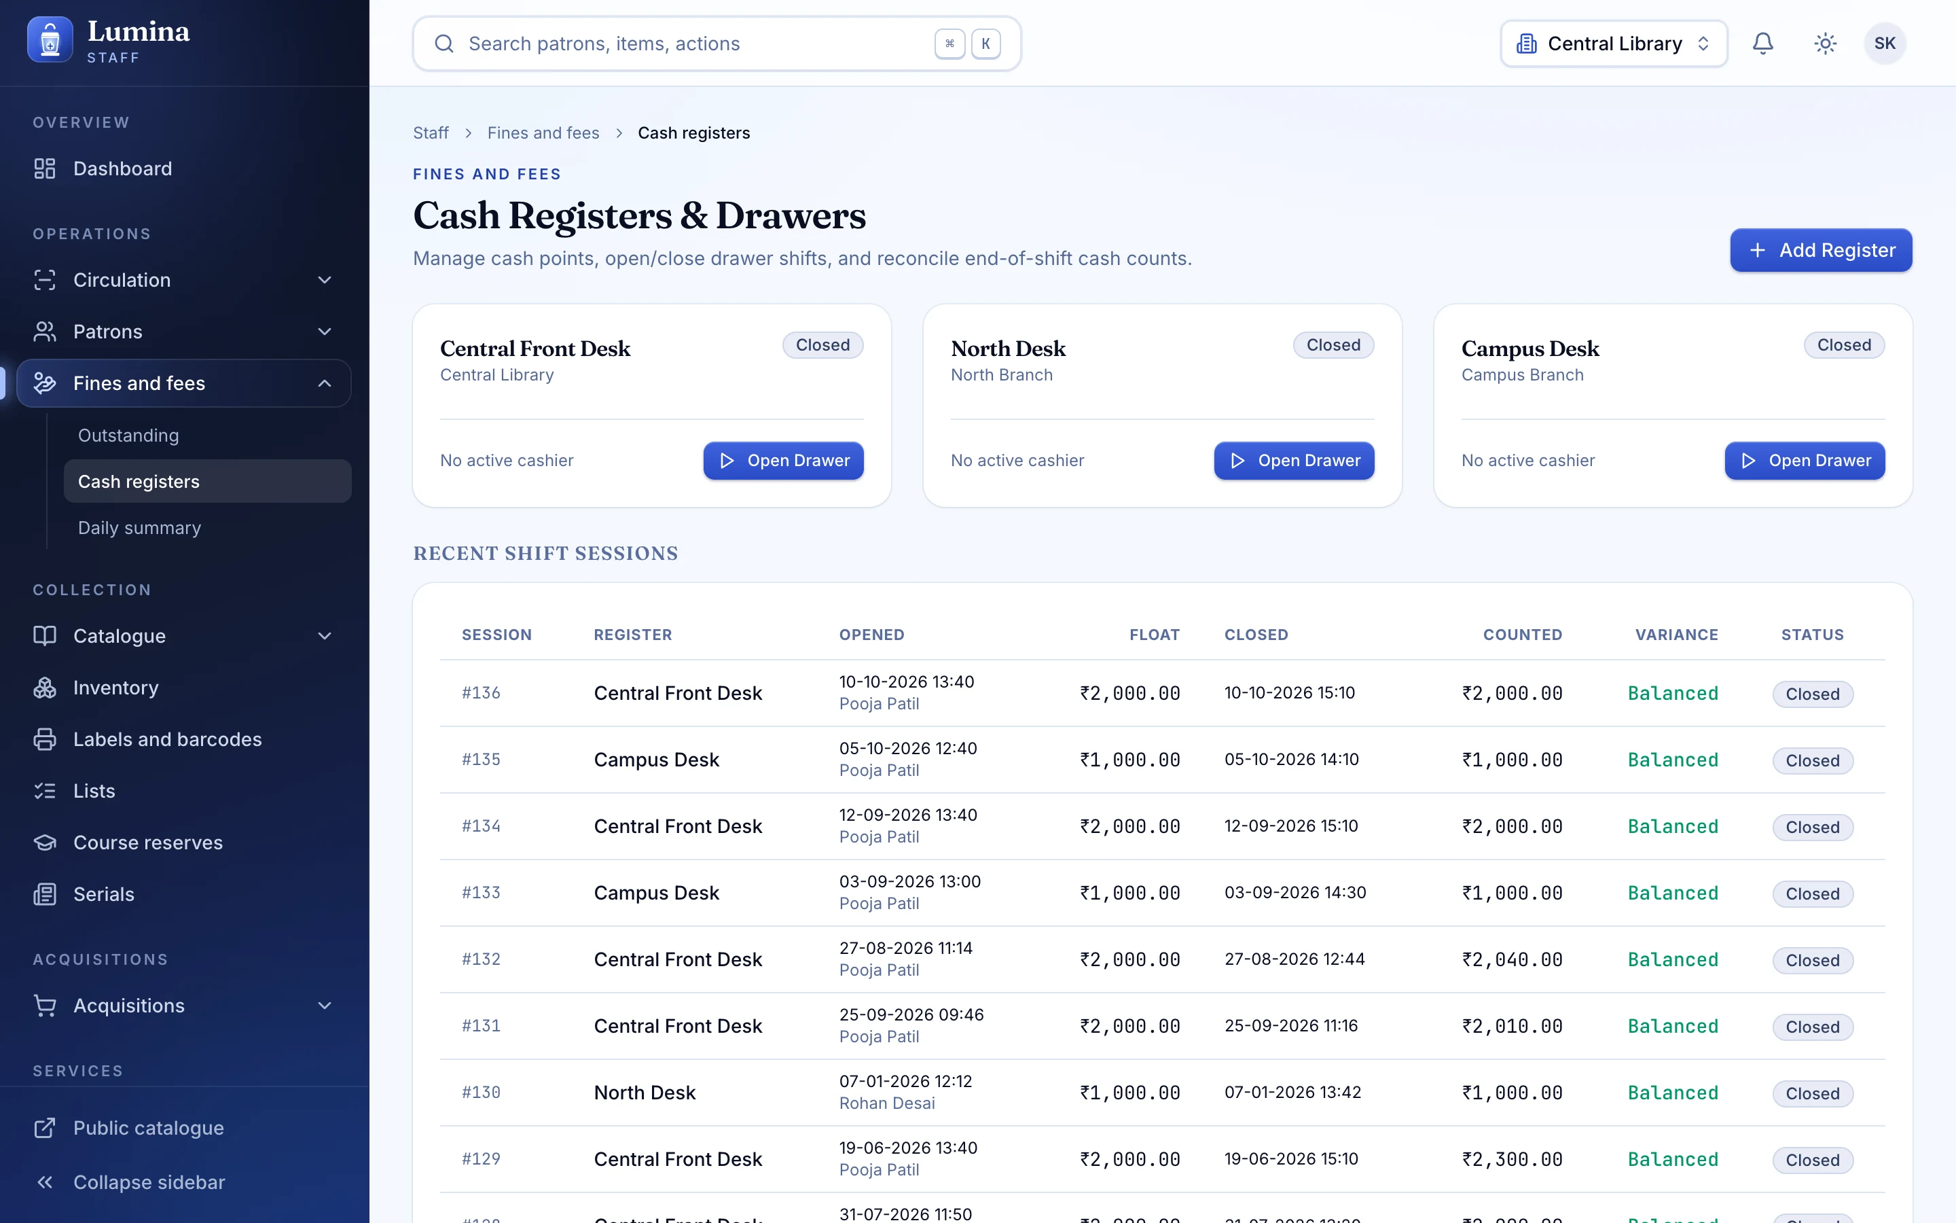Click Staff breadcrumb link
1956x1223 pixels.
431,132
